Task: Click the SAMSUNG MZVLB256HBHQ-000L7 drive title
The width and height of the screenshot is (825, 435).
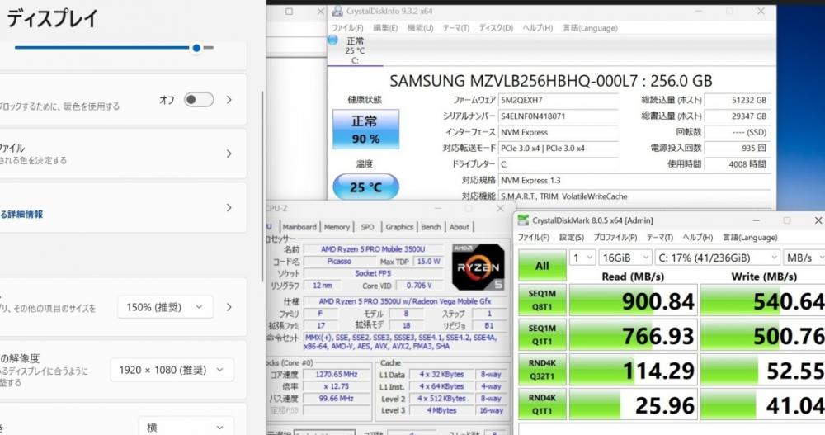Action: pos(551,81)
